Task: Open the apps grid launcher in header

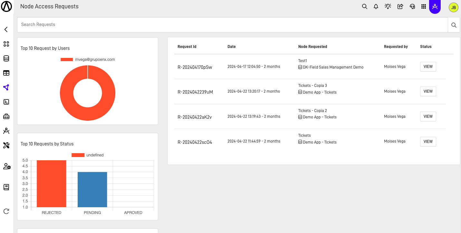Action: coord(424,6)
